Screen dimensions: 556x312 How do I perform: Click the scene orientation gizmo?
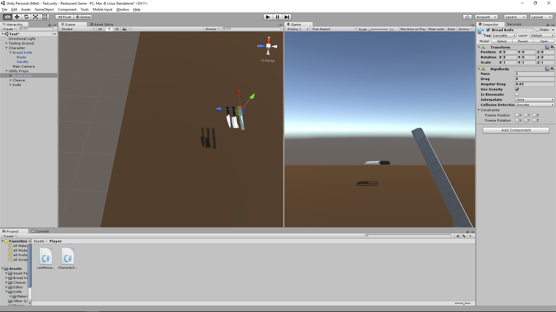coord(268,46)
